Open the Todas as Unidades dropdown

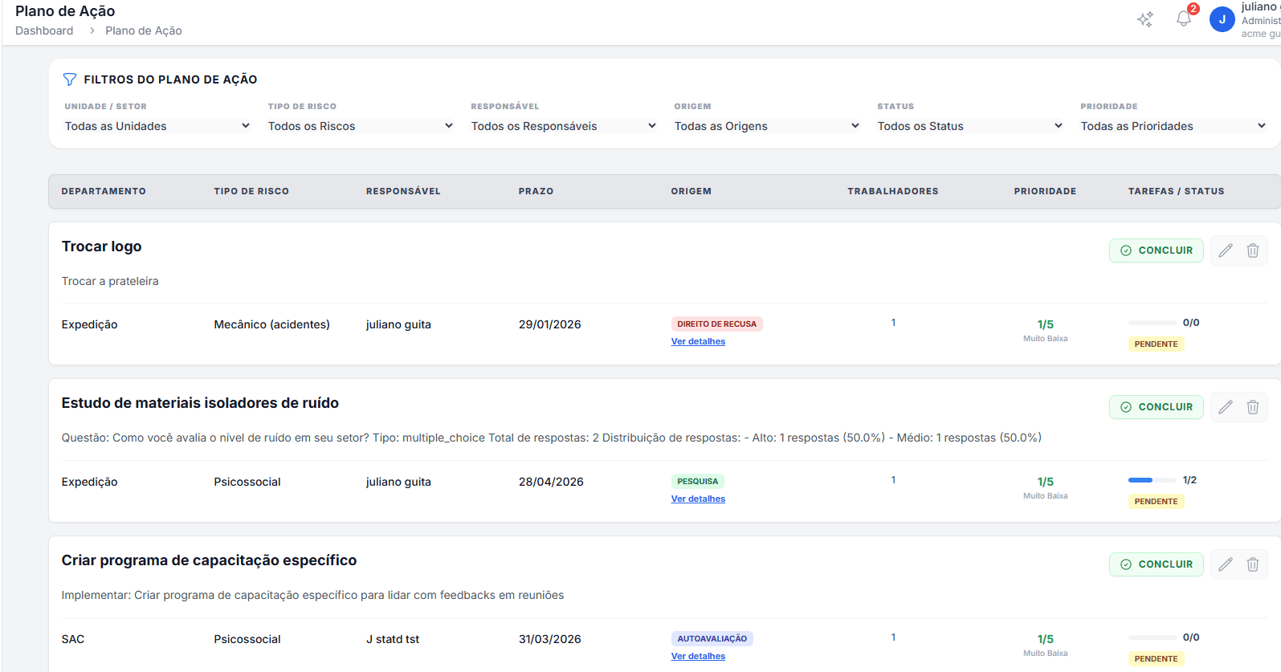(x=157, y=126)
